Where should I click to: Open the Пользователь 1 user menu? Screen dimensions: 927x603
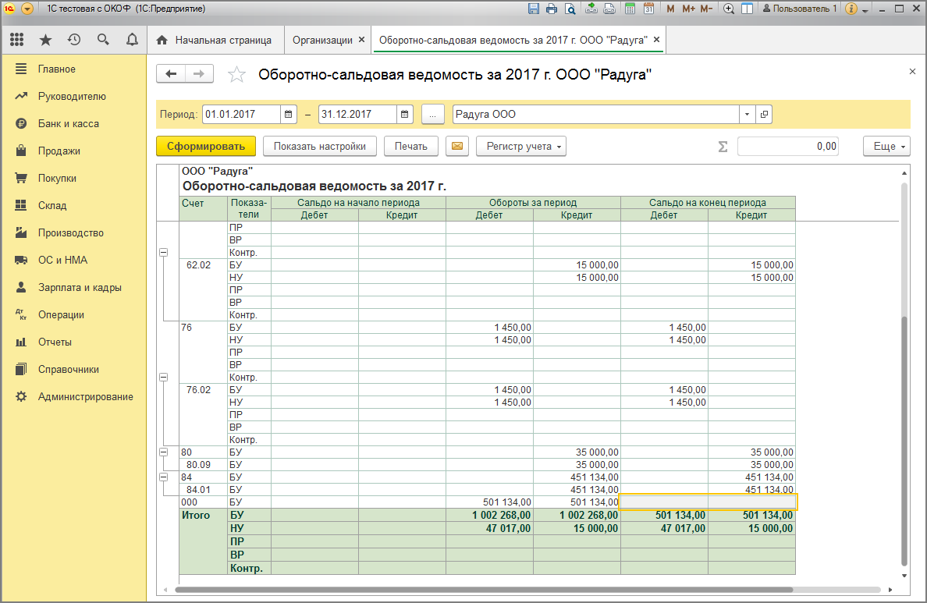pos(800,9)
